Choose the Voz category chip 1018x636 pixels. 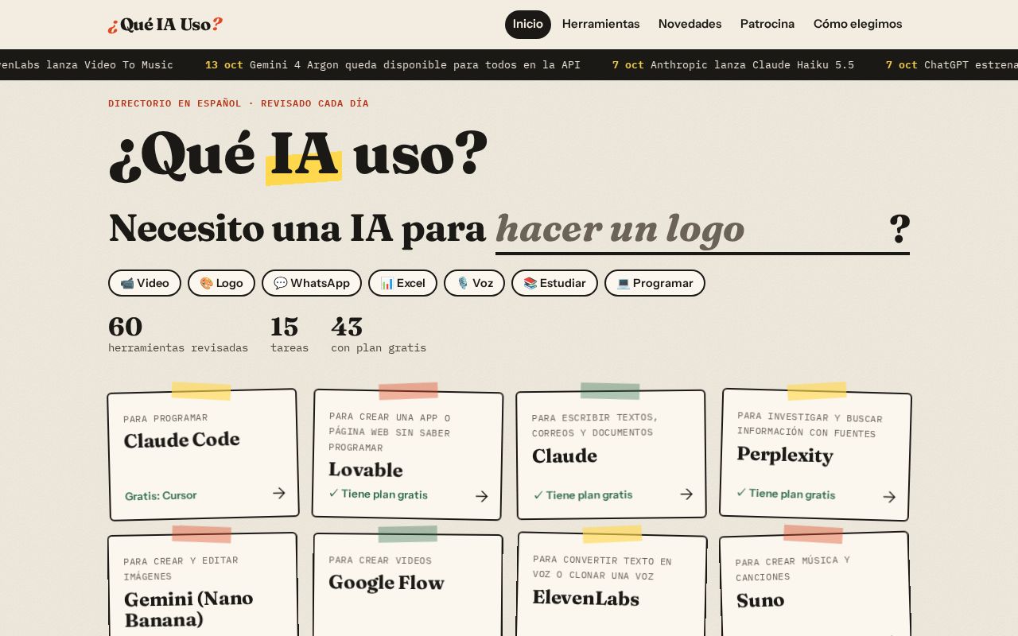[x=474, y=283]
